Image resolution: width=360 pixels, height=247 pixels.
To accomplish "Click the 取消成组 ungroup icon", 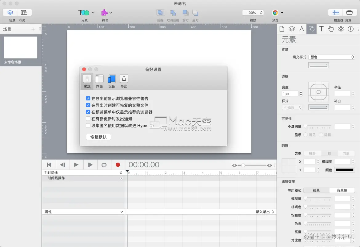I will coord(173,13).
